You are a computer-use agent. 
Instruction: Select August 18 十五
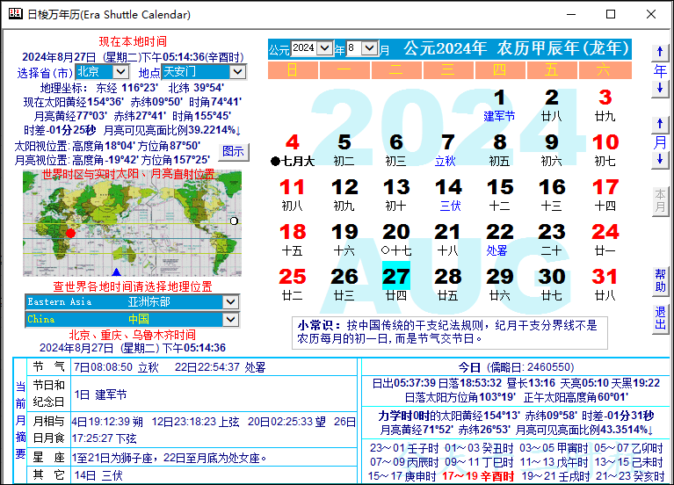[293, 240]
